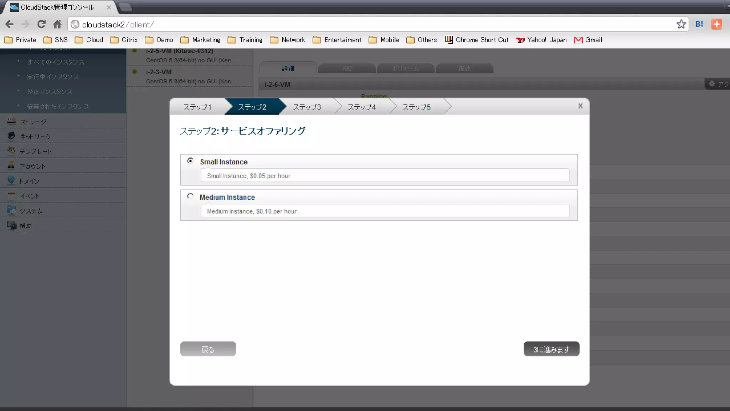Click the 3に進みます next button
This screenshot has width=730, height=411.
click(551, 349)
